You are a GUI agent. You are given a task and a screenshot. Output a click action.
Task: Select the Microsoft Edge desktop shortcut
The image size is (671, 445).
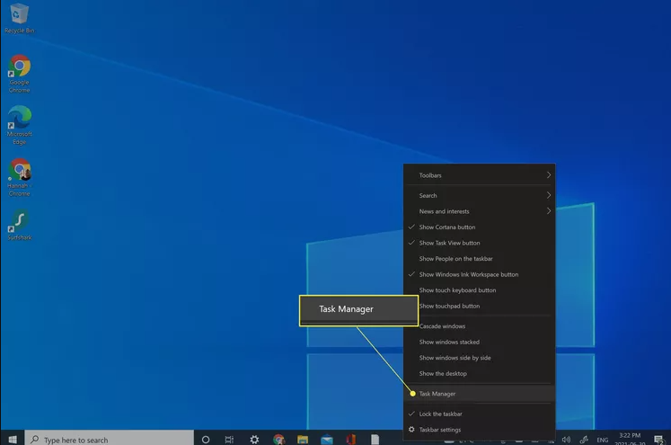pyautogui.click(x=19, y=126)
